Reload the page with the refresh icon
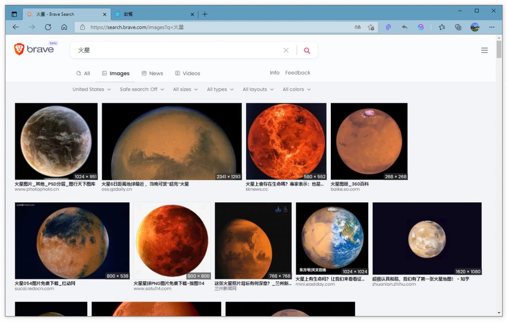Screen dimensions: 508x322 48,27
